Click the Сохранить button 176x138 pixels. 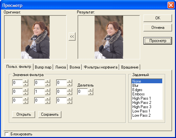coord(50,114)
